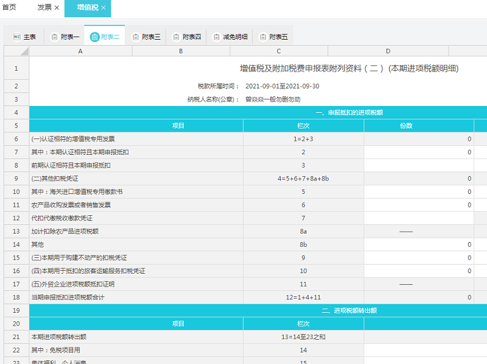Close the 发票 tab
This screenshot has height=364, width=487.
tap(57, 8)
